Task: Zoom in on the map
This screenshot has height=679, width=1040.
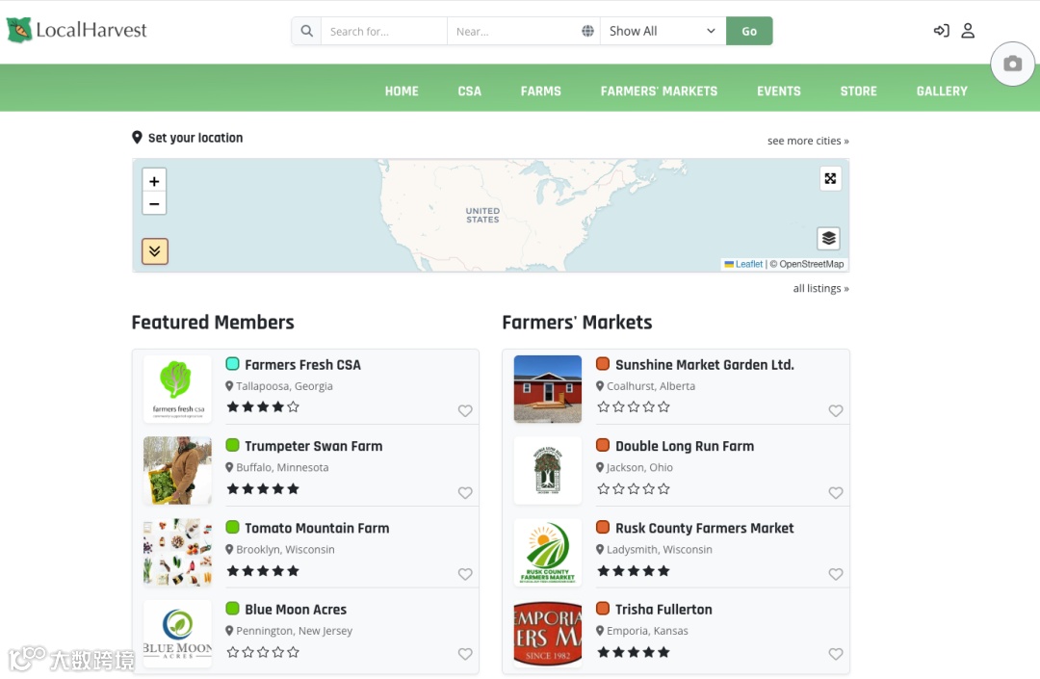Action: tap(154, 180)
